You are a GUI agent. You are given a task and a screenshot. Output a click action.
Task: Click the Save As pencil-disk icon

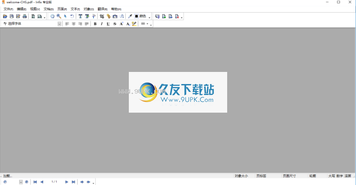pyautogui.click(x=18, y=16)
